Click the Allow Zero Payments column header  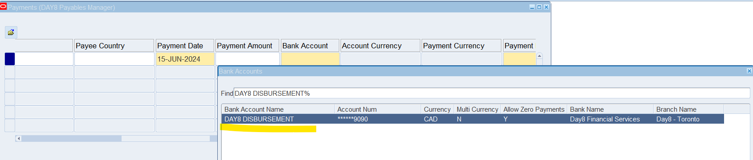click(534, 109)
